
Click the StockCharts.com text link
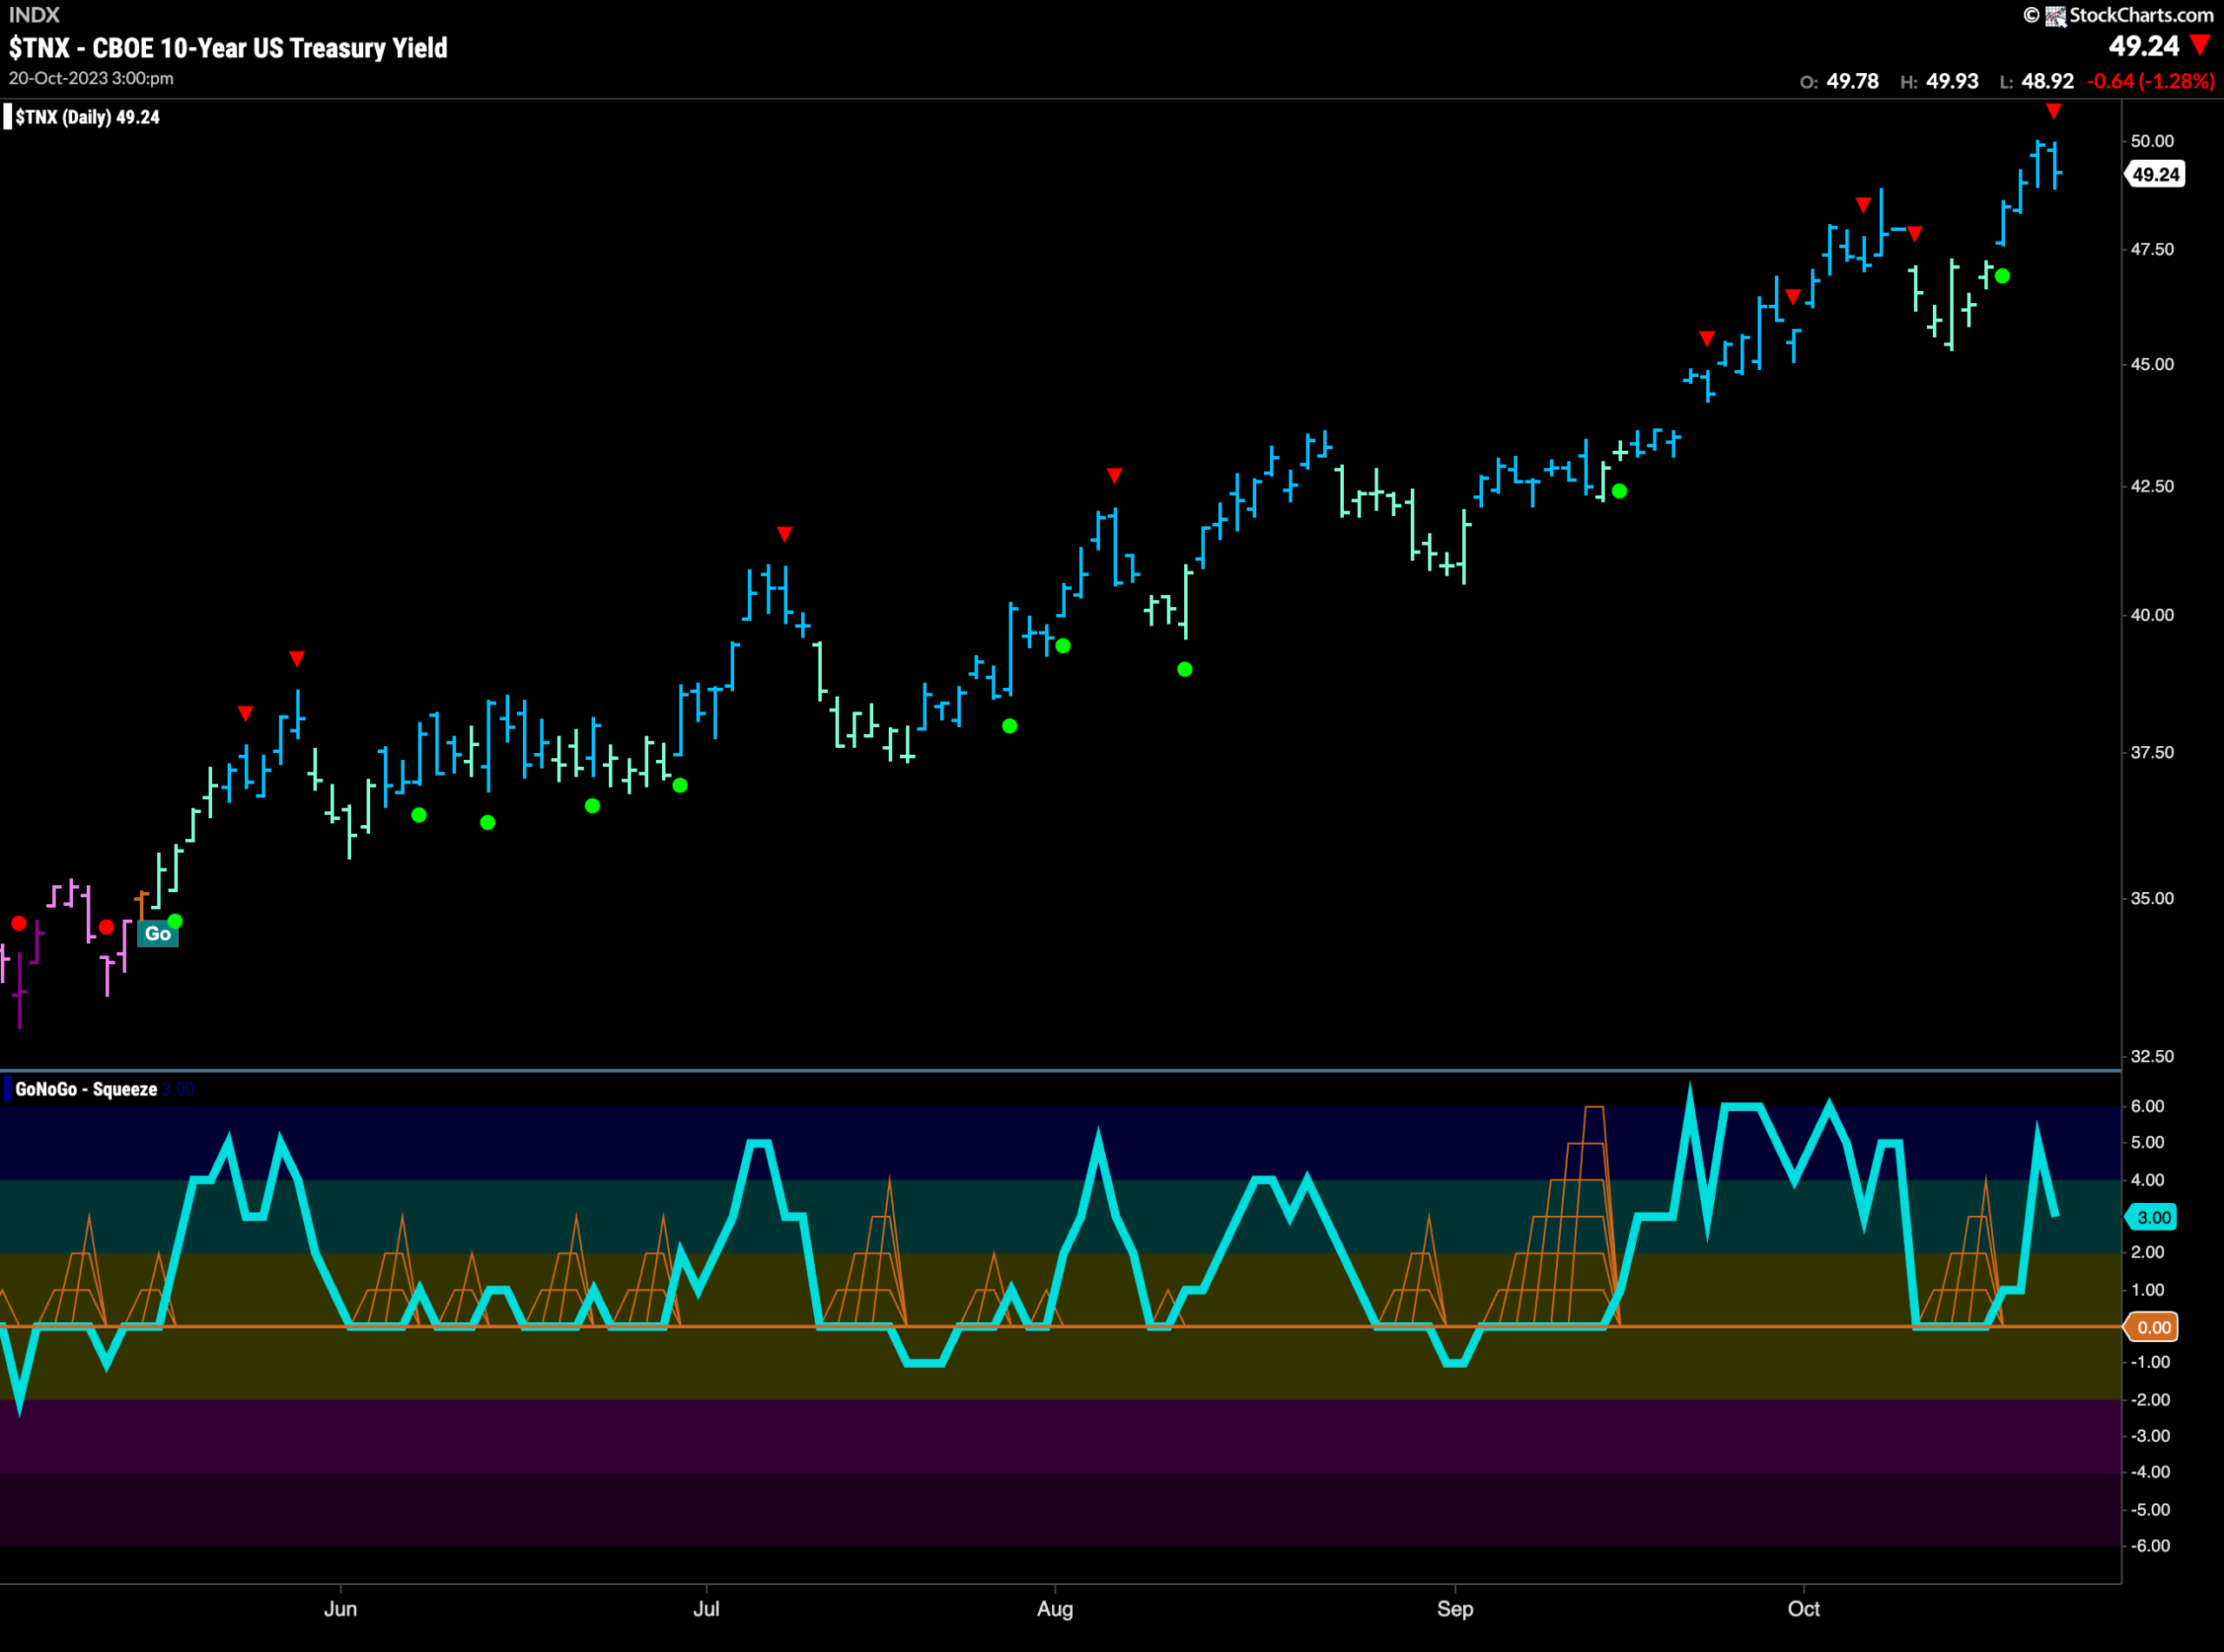click(2141, 15)
